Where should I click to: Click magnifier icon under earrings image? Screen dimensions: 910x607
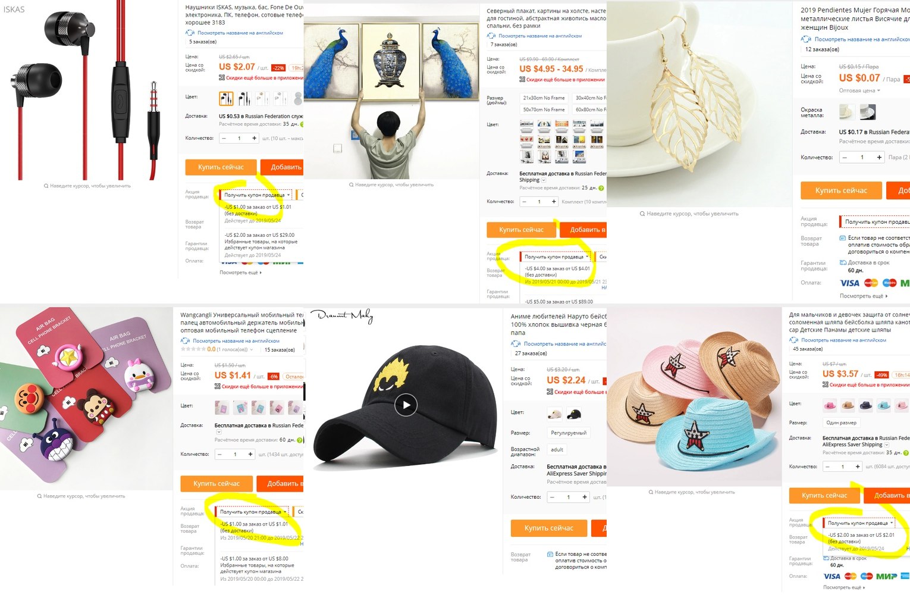click(642, 214)
